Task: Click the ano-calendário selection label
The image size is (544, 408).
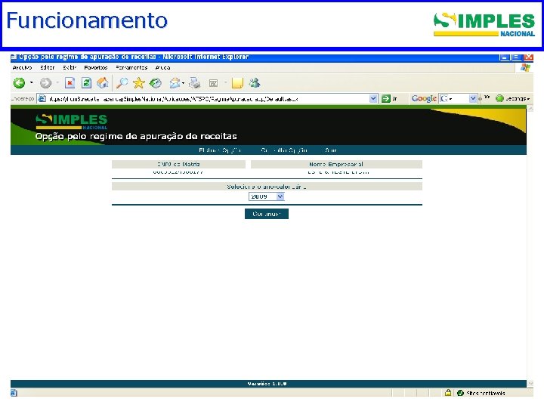Action: (267, 187)
